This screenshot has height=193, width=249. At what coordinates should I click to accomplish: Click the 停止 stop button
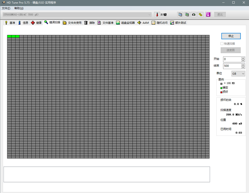(231, 36)
